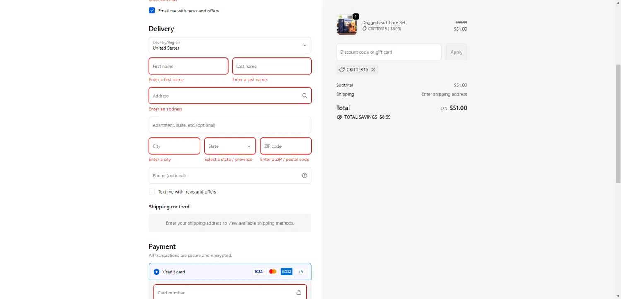This screenshot has height=299, width=621.
Task: Click the Mastercard icon
Action: (272, 272)
